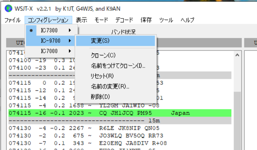Choose 変更(S) to switch configuration
The width and height of the screenshot is (257, 150).
[115, 41]
